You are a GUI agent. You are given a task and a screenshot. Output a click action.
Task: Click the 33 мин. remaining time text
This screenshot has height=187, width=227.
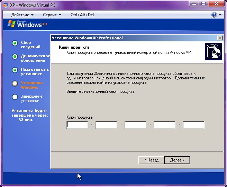tap(26, 120)
